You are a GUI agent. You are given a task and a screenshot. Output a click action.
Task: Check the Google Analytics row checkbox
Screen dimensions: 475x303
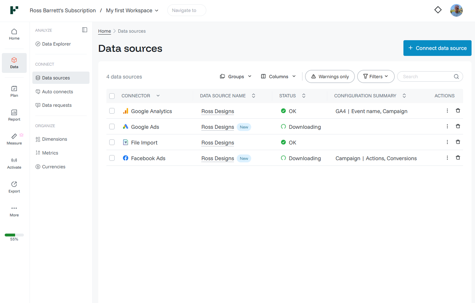click(x=112, y=111)
